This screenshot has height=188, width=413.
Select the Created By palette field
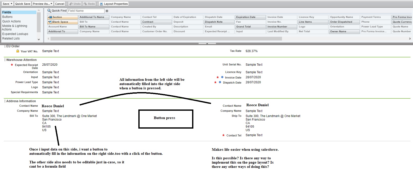[157, 27]
